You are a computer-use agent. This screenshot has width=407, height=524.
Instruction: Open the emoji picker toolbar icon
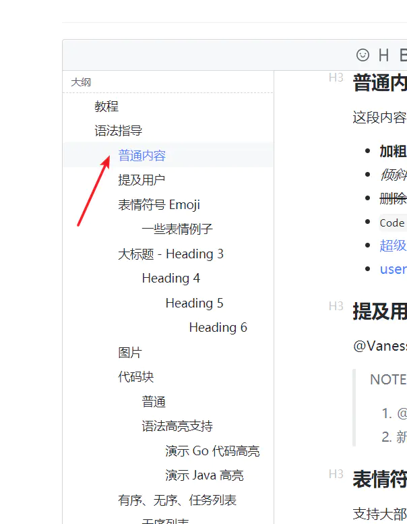(x=363, y=55)
